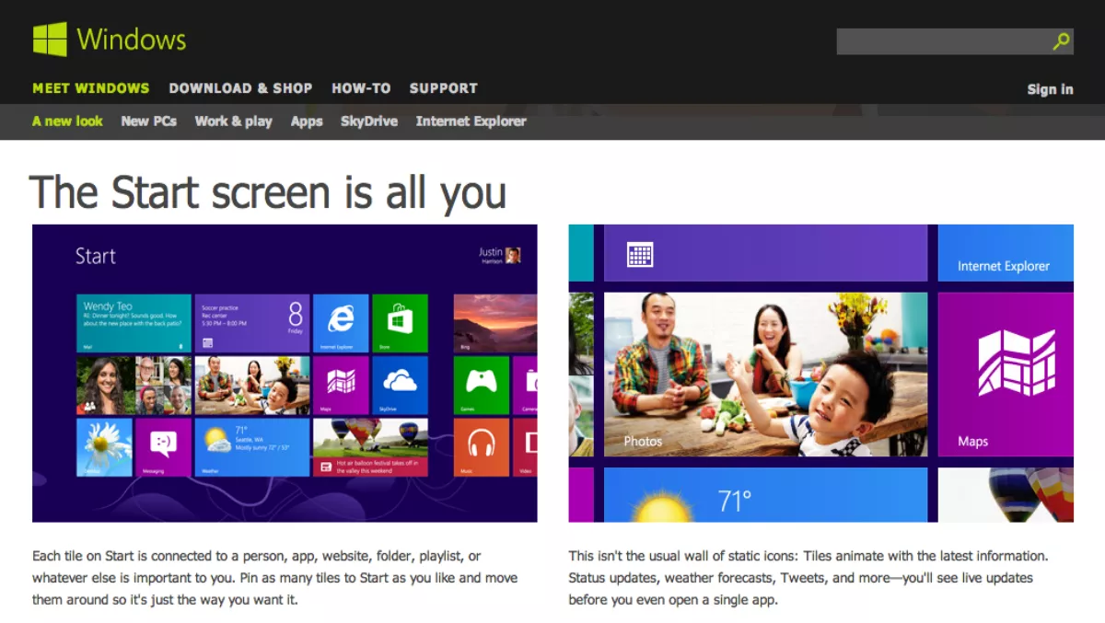Open the MEET WINDOWS menu
Screen dimensions: 1105x623
click(90, 88)
